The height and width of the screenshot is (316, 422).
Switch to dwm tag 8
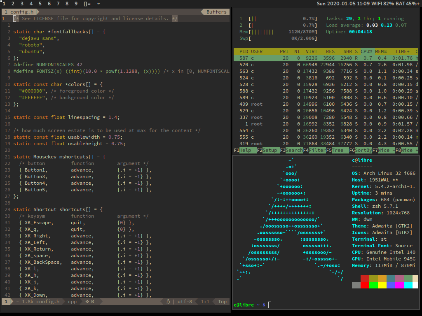pos(67,3)
